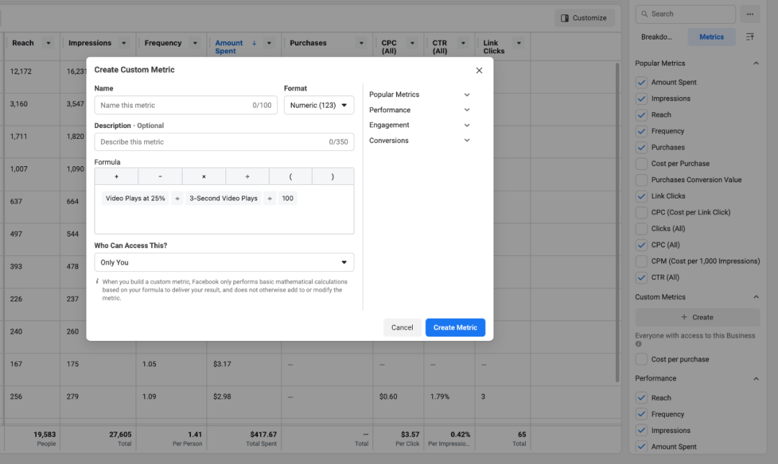Viewport: 778px width, 464px height.
Task: Click the Amount Spent sort arrow
Action: point(254,43)
